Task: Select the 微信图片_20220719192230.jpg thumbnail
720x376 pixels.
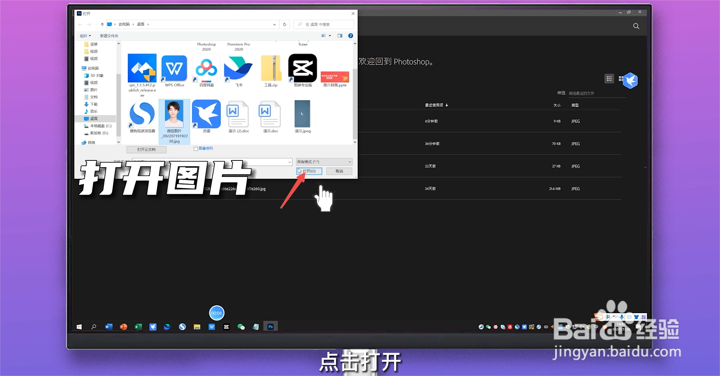Action: coord(174,121)
